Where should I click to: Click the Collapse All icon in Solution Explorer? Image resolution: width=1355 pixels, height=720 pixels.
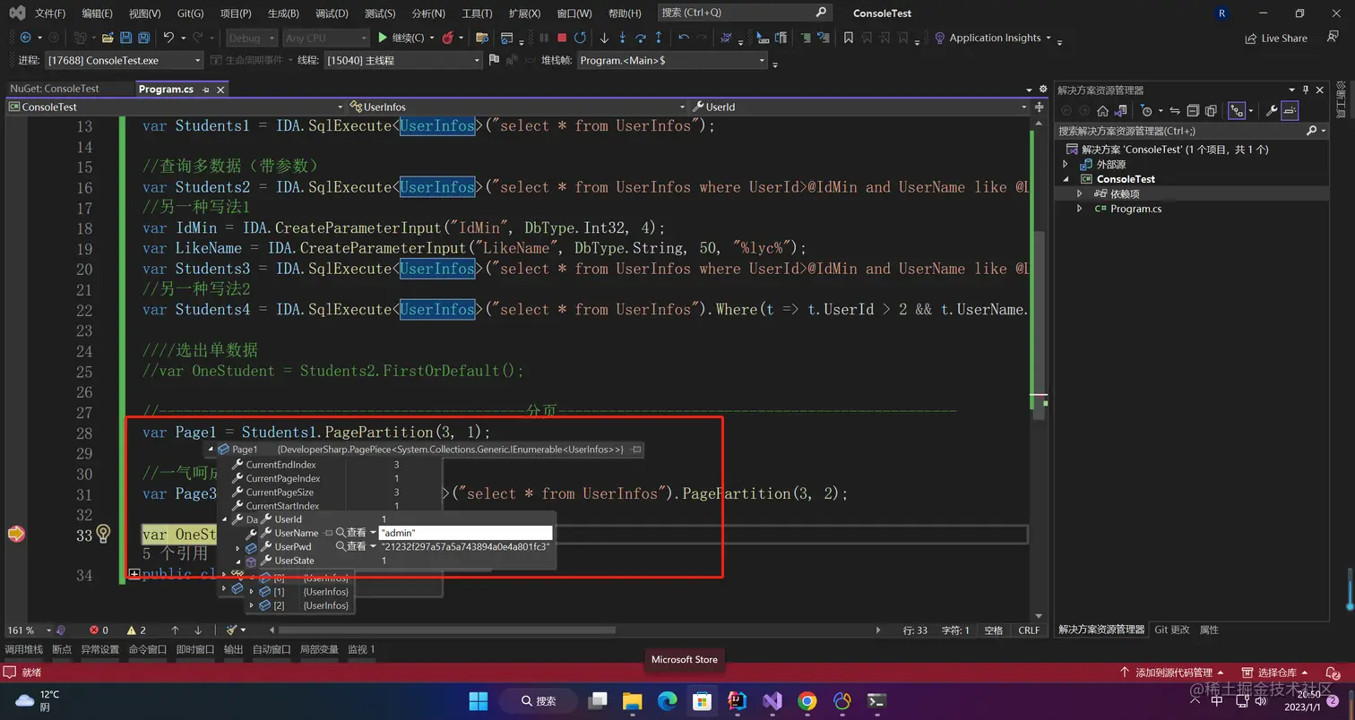coord(1193,111)
